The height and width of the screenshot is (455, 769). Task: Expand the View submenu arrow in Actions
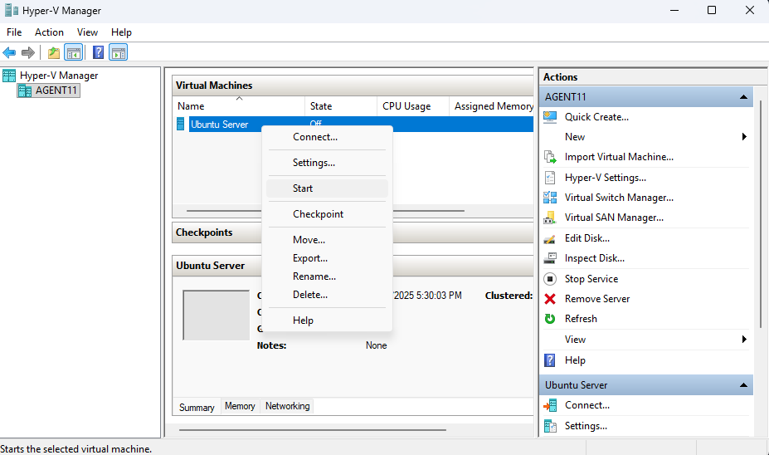[744, 340]
